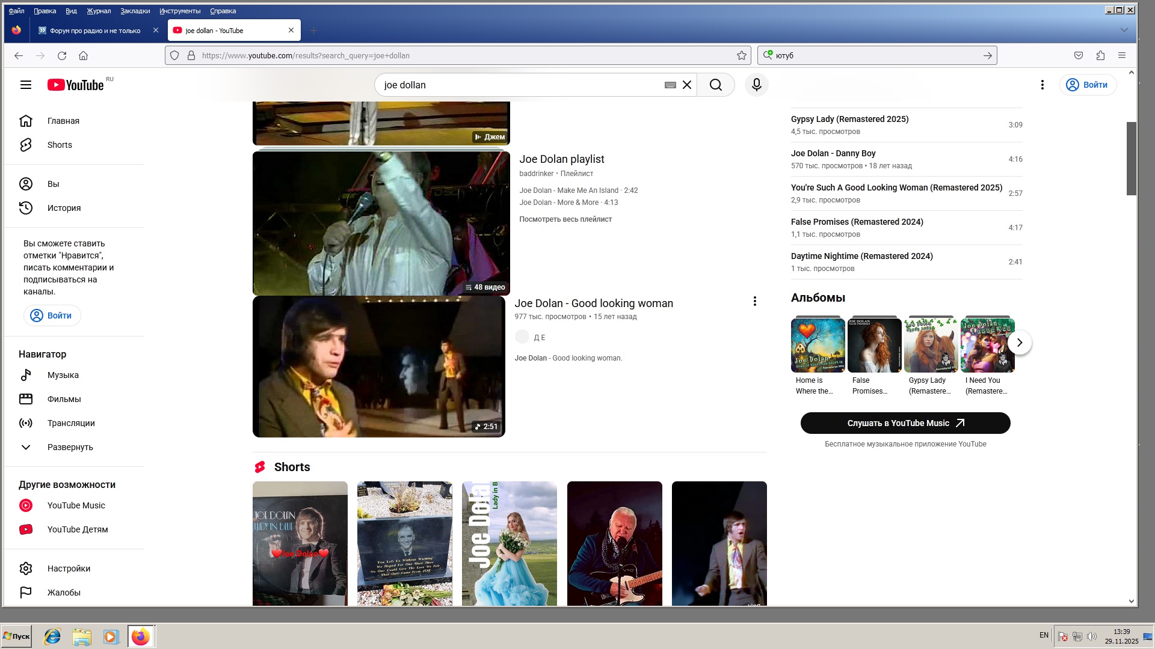
Task: Switch to Форум про радио tab
Action: (x=95, y=30)
